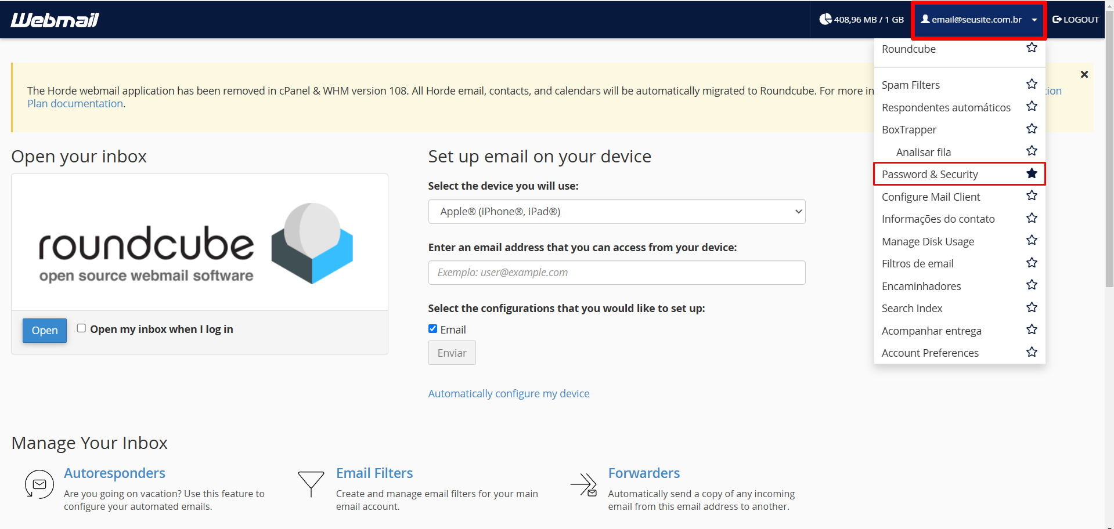Dismiss the Horde removal notice

coord(1084,74)
